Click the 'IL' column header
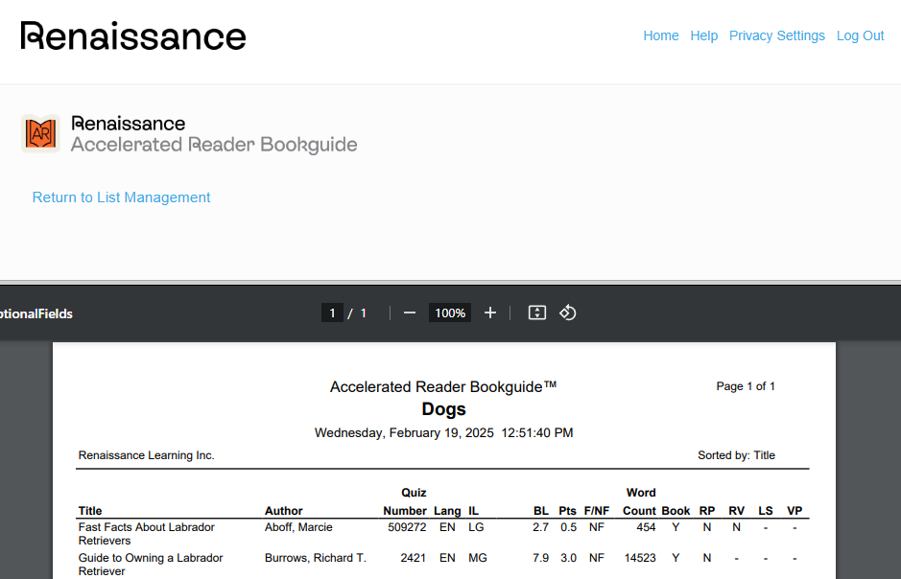 click(473, 511)
